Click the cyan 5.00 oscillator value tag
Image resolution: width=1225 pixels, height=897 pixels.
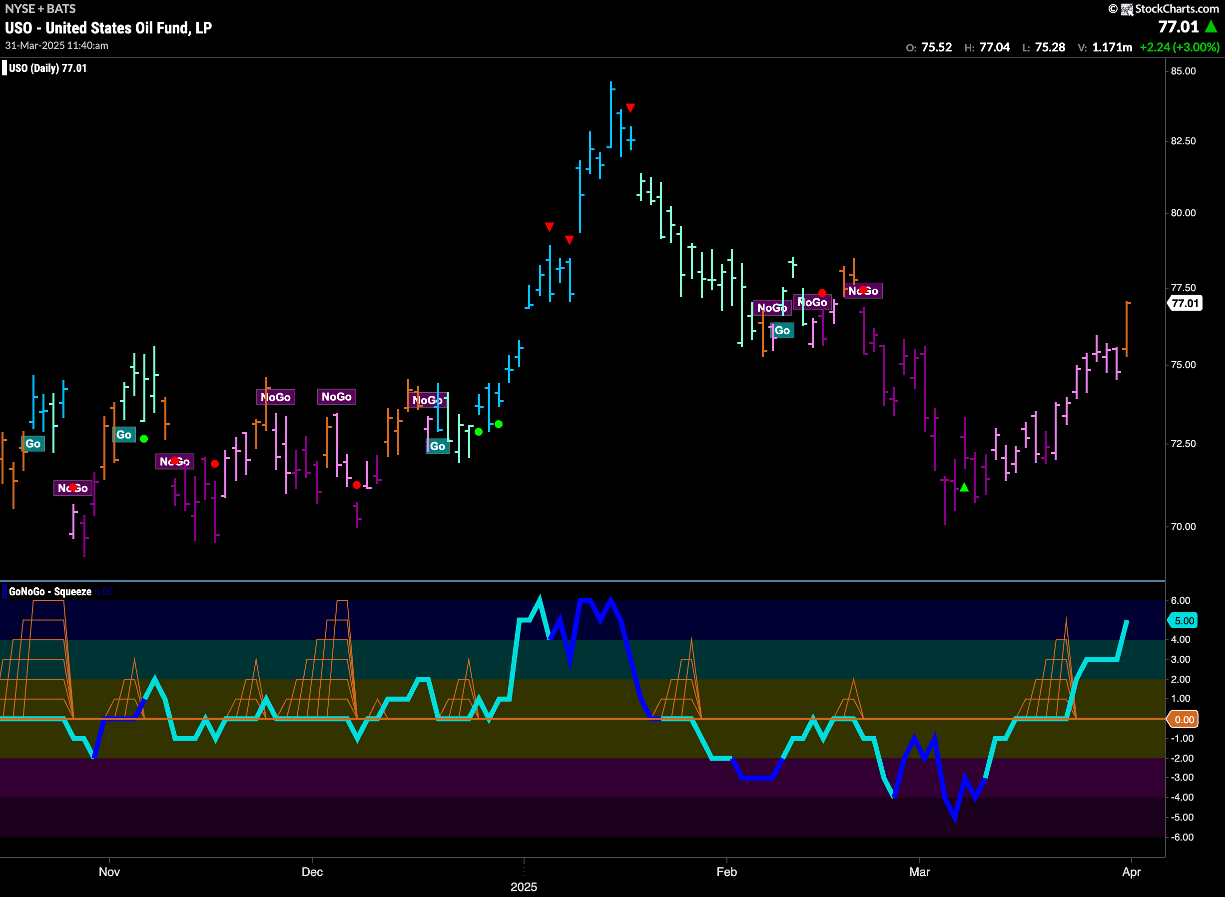pyautogui.click(x=1183, y=621)
